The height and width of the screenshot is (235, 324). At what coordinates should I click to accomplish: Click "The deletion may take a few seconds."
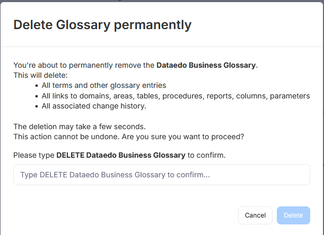[78, 126]
